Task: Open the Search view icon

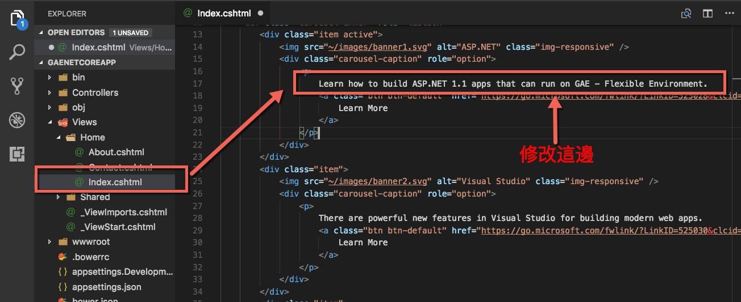Action: click(18, 52)
